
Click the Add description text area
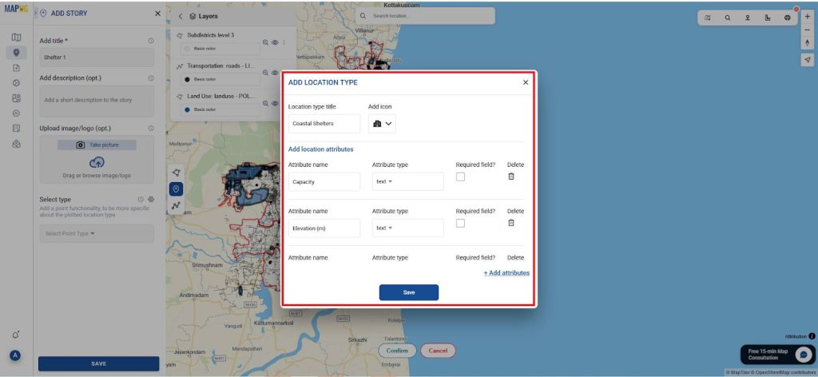coord(97,101)
